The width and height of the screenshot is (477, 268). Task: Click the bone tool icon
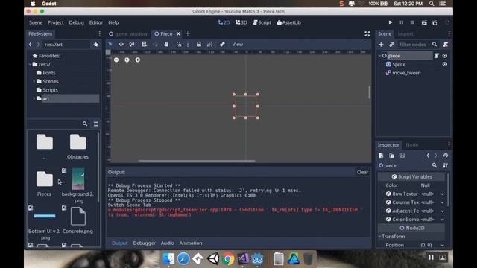coord(222,45)
